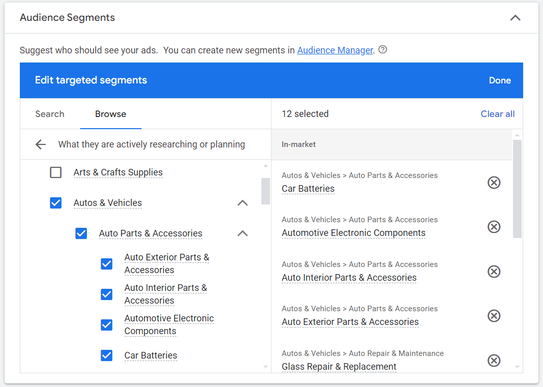Image resolution: width=543 pixels, height=387 pixels.
Task: Remove Automotive Electronic Components from selection
Action: click(494, 227)
